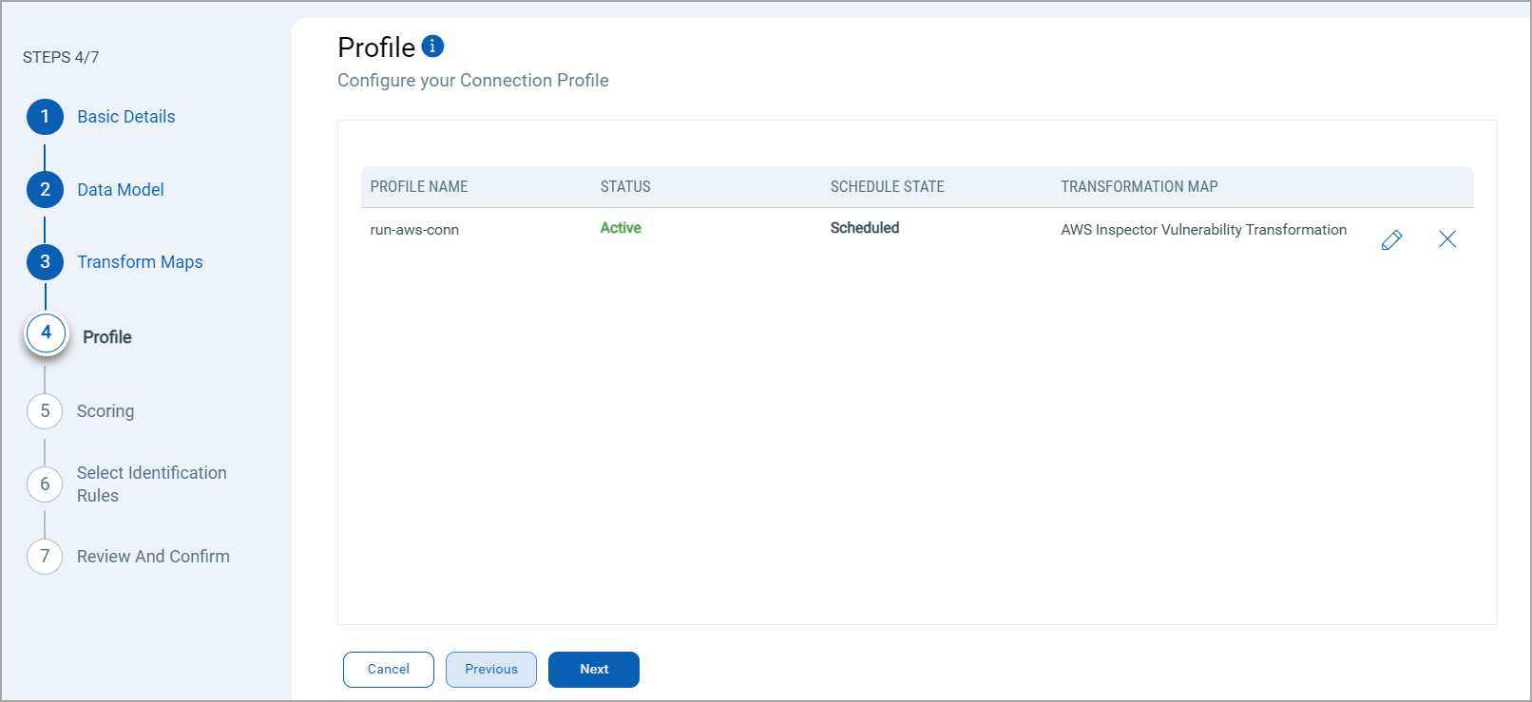Click the step 5 numbered circle
Screen dimensions: 1532x702
(x=45, y=411)
